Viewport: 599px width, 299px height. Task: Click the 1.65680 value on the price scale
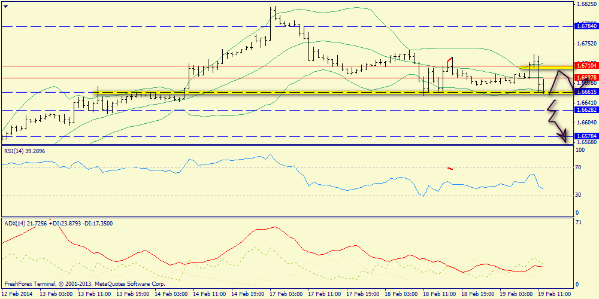587,142
